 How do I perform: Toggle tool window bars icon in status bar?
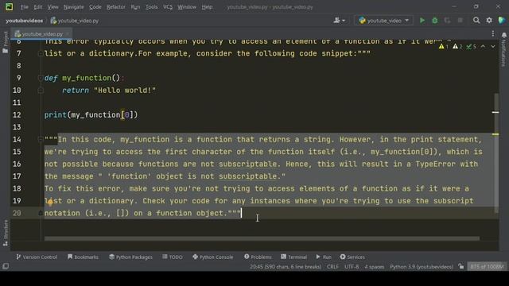click(x=6, y=266)
